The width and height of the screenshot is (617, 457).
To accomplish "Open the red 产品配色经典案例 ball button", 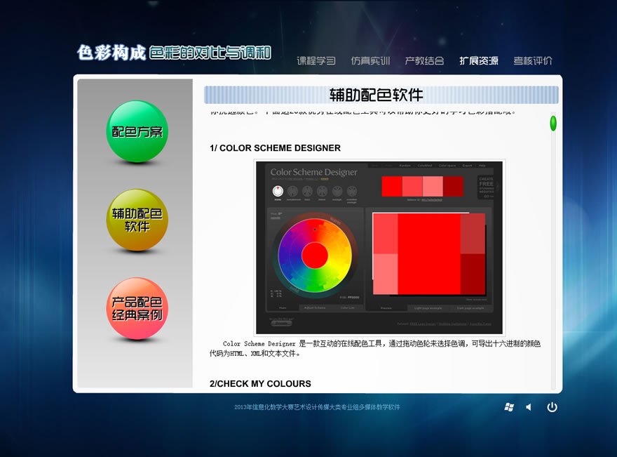I will 137,308.
